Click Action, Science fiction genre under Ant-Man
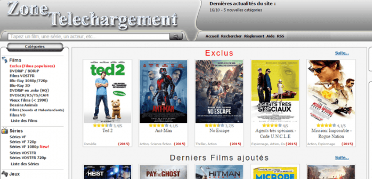 tap(155, 144)
